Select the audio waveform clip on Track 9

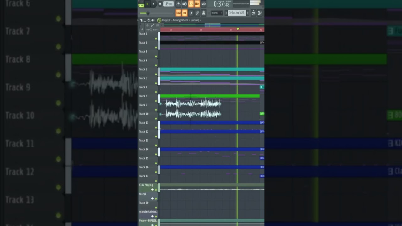(191, 104)
